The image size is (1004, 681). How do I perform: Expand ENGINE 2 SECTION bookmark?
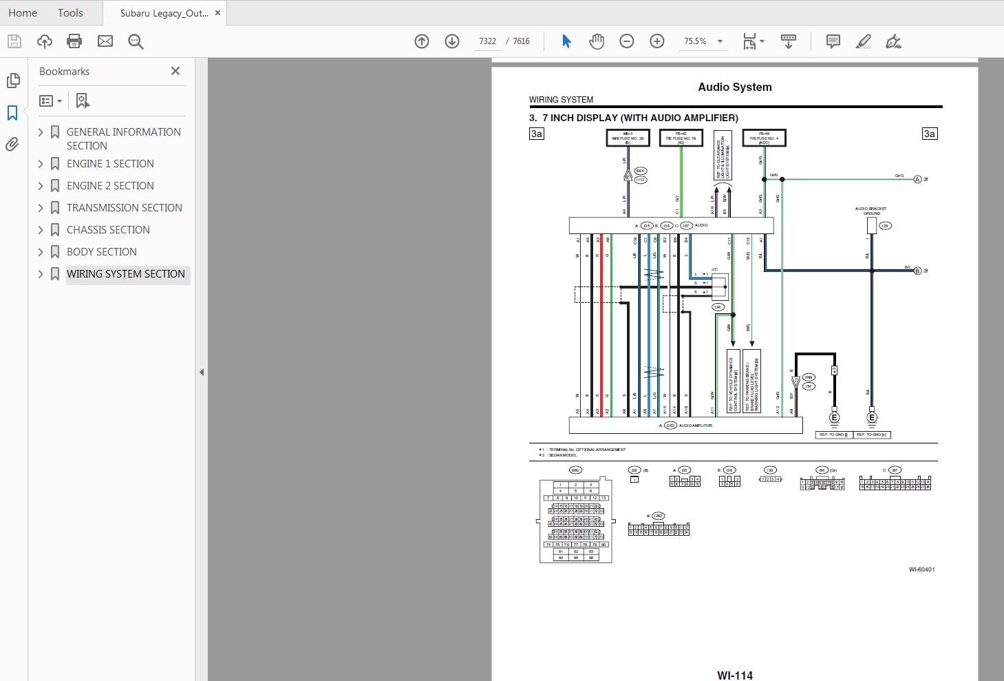[40, 186]
